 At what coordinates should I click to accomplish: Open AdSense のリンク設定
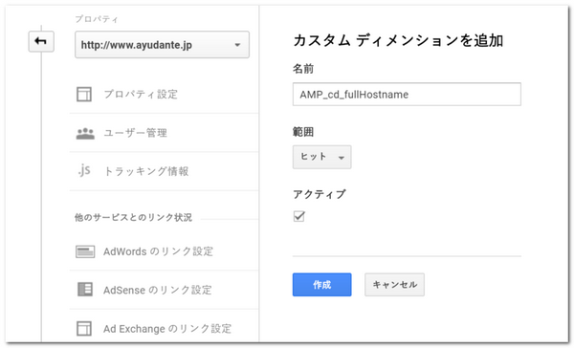pos(158,290)
